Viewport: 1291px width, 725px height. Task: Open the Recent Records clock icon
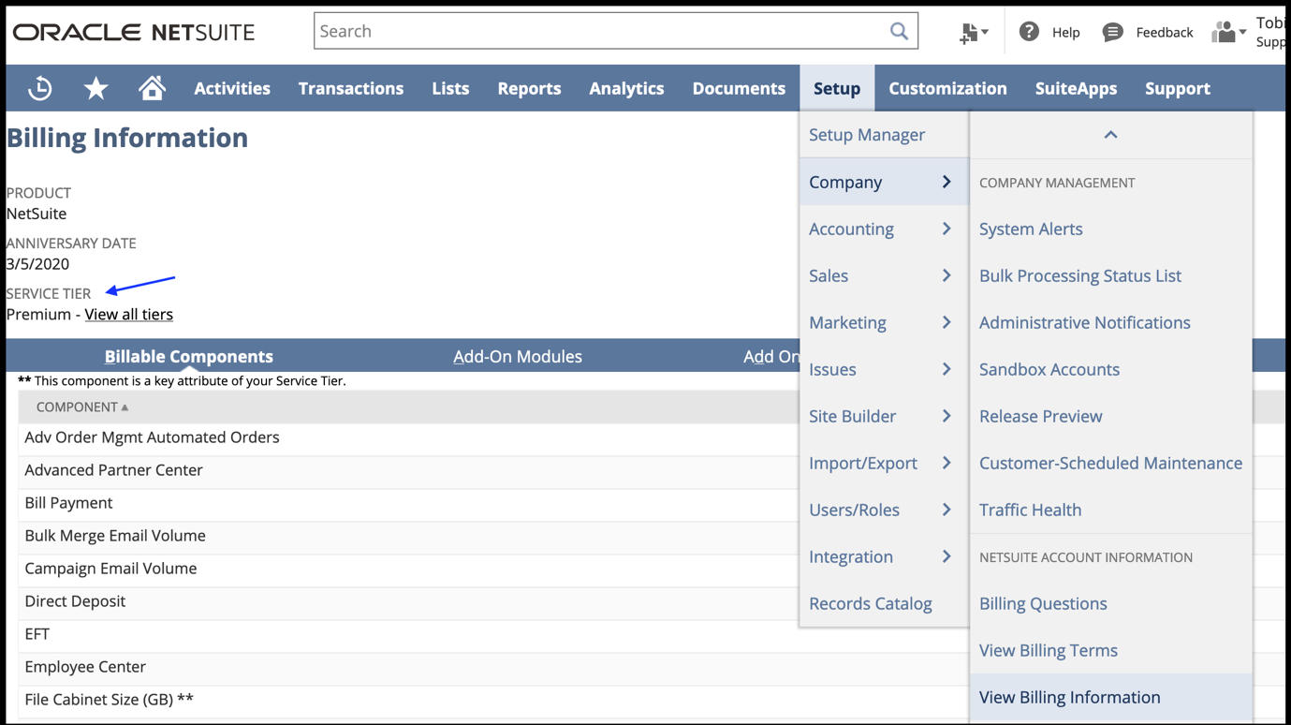coord(40,88)
